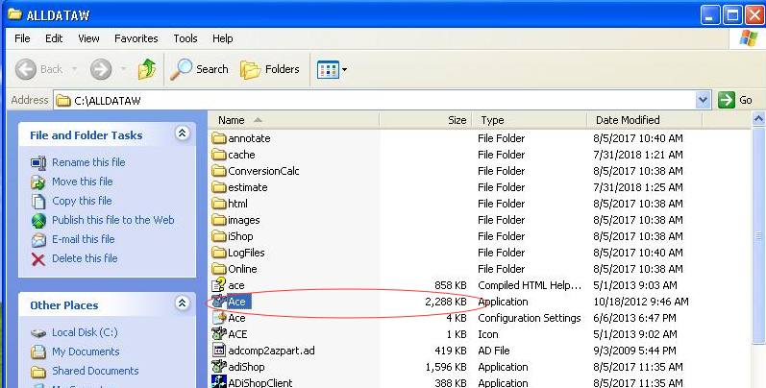Select the images folder icon
Image resolution: width=766 pixels, height=388 pixels.
click(x=219, y=220)
